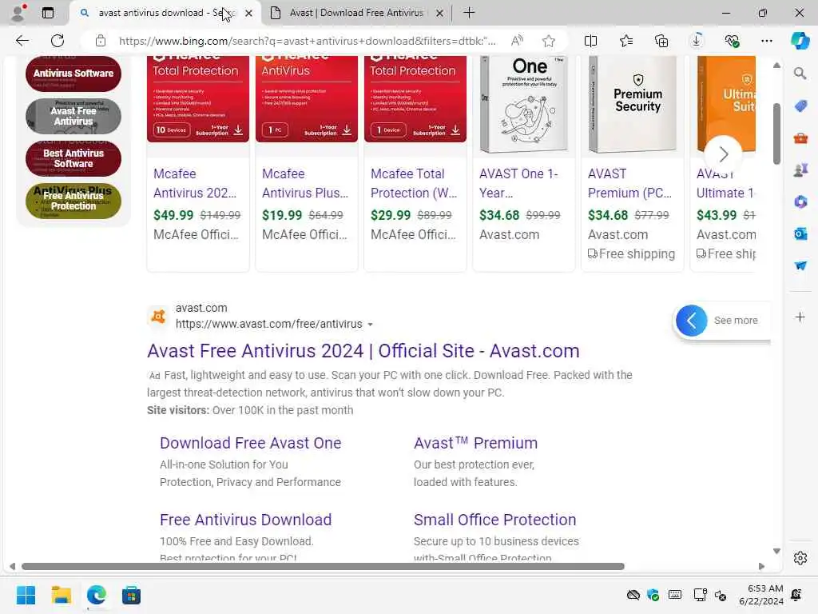
Task: Open Avast Free Antivirus 2024 Official Site link
Action: click(x=363, y=351)
